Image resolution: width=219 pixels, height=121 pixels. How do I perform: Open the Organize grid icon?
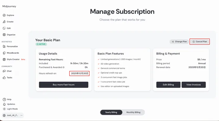tap(4, 35)
